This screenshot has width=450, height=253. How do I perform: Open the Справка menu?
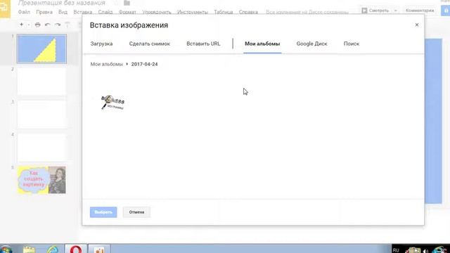(x=248, y=12)
